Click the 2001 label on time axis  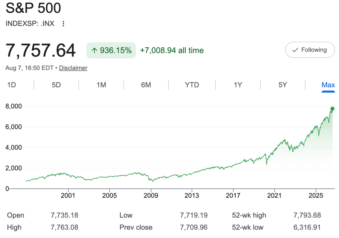point(68,196)
